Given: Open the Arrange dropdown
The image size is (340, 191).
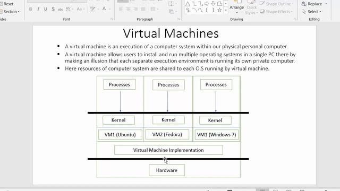Looking at the screenshot, I should point(237,7).
